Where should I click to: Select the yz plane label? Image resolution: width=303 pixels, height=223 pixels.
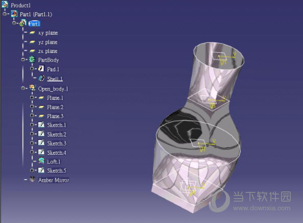point(48,42)
